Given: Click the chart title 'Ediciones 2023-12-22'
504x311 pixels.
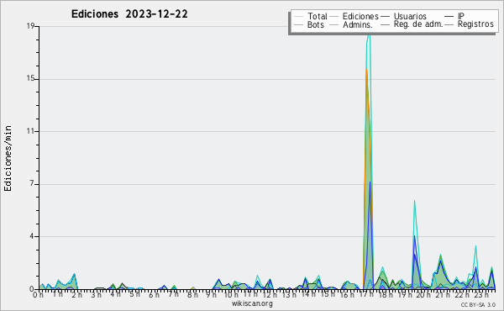Looking at the screenshot, I should pyautogui.click(x=129, y=14).
